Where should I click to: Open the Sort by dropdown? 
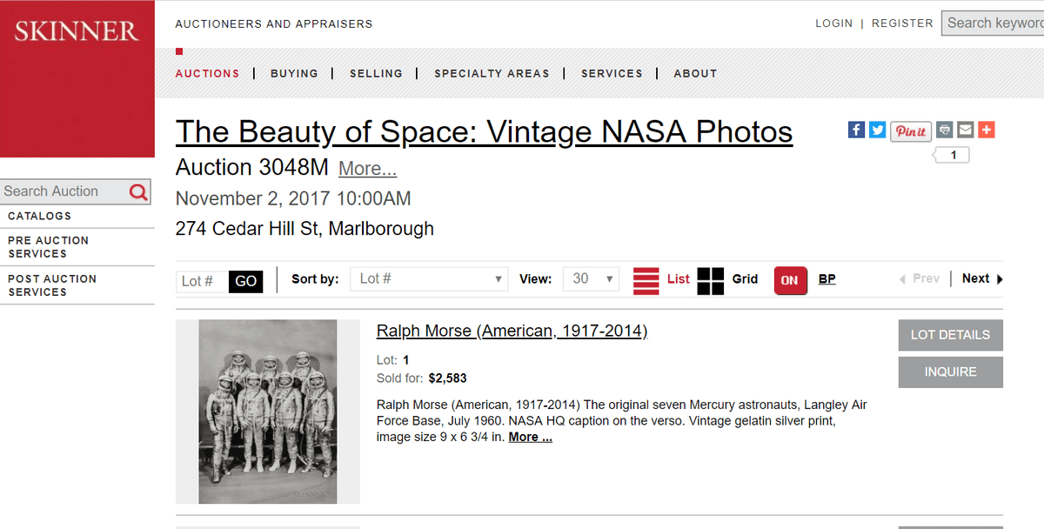pos(429,279)
